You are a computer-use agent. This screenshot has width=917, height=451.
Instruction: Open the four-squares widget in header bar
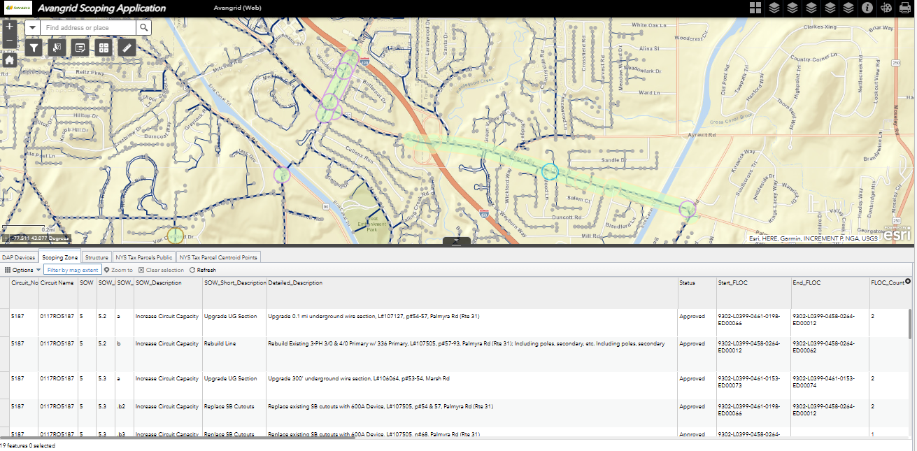pyautogui.click(x=755, y=8)
